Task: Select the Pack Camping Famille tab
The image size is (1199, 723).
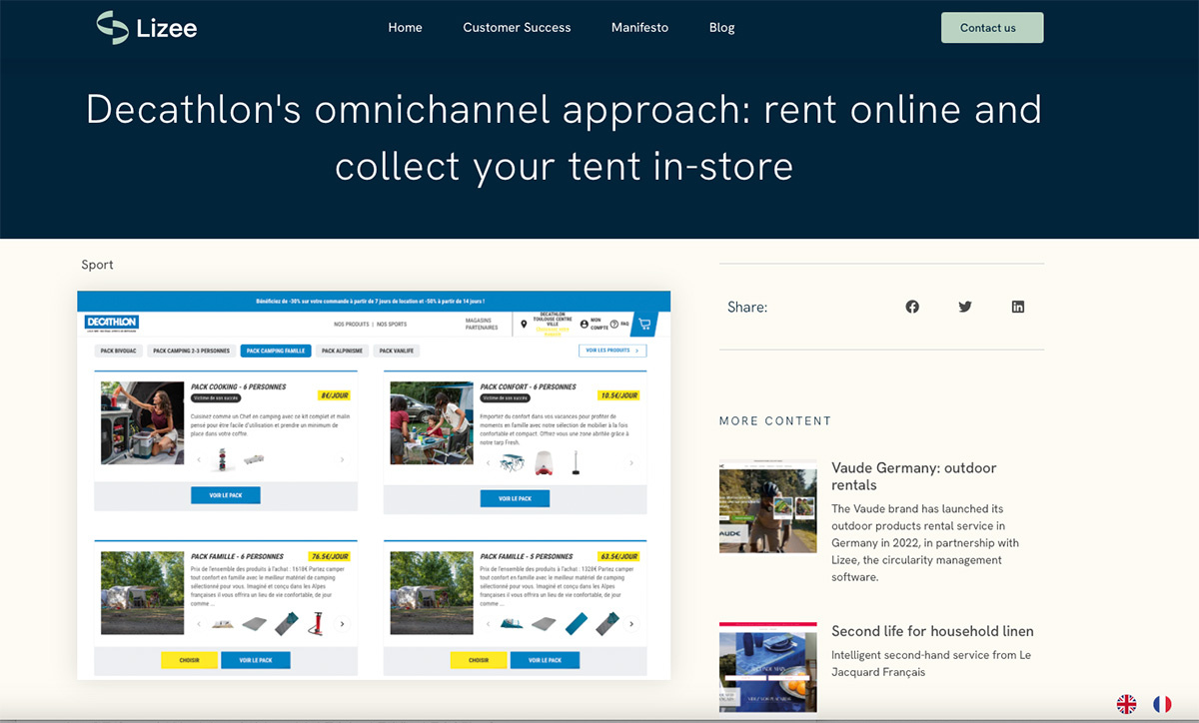Action: [276, 351]
